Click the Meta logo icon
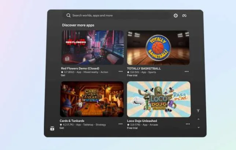236x150 pixels. click(x=184, y=16)
